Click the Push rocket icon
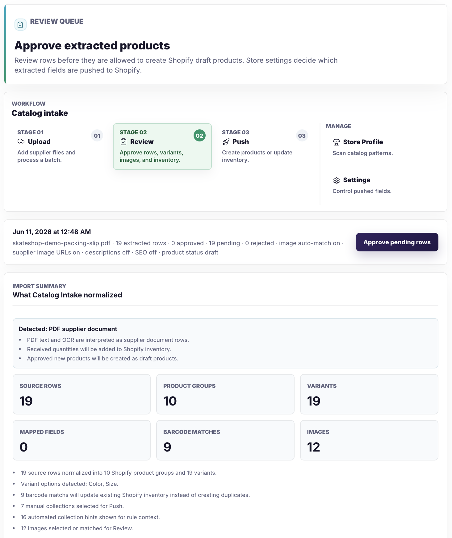452x538 pixels. pos(226,142)
